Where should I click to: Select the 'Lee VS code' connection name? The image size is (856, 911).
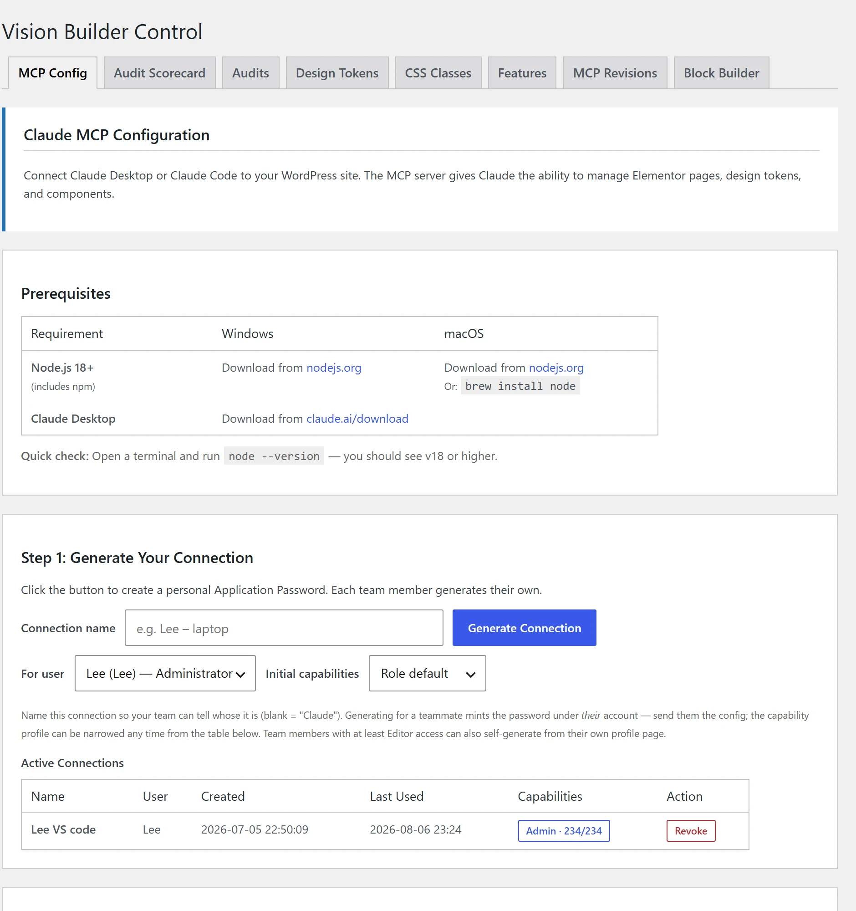coord(63,829)
